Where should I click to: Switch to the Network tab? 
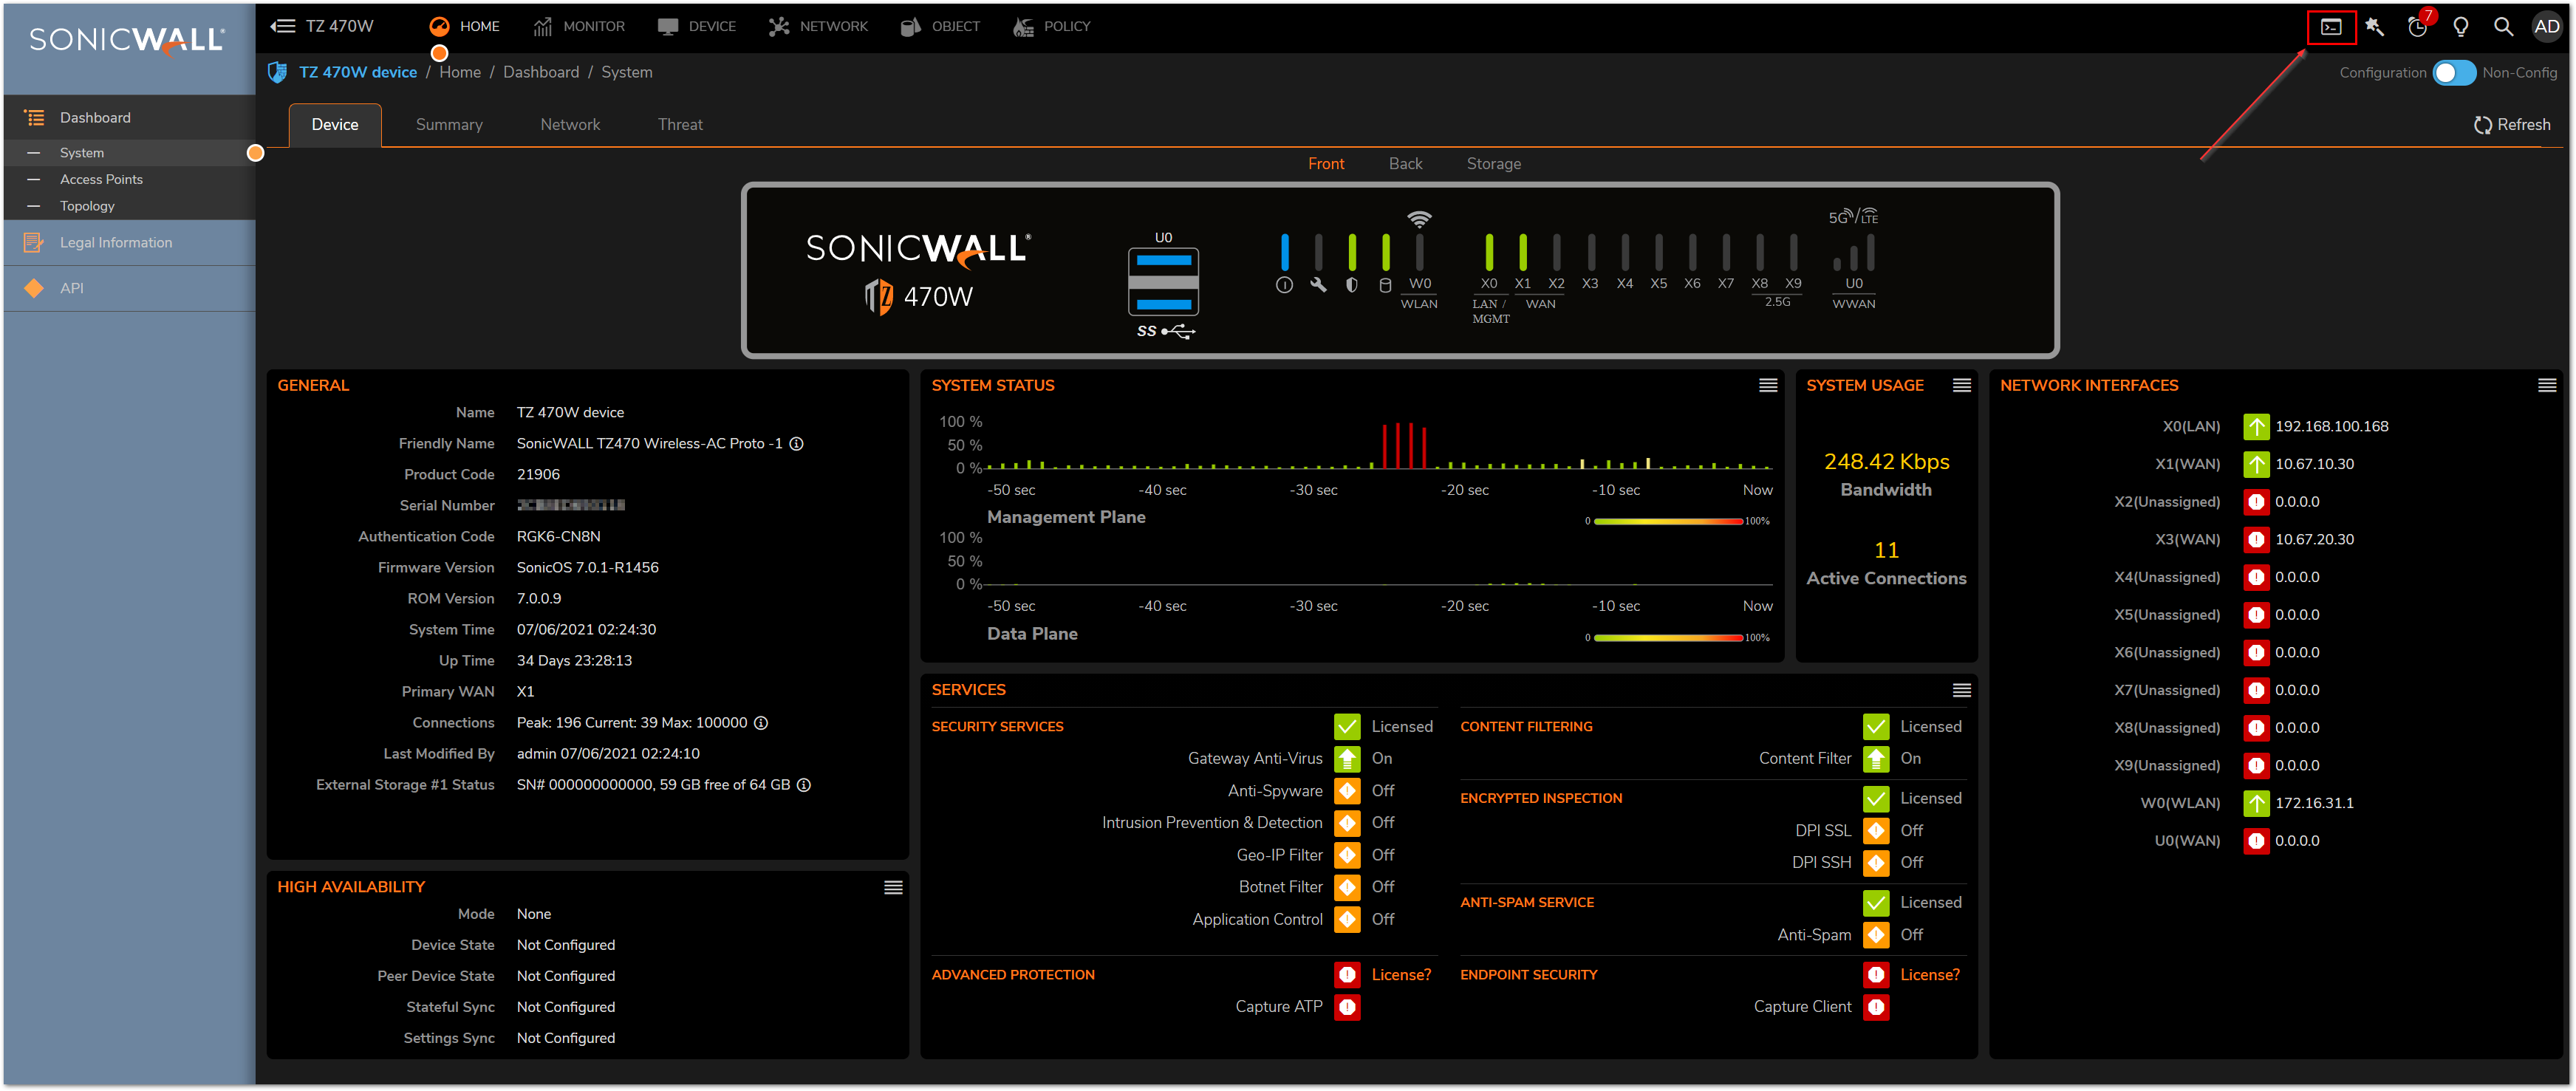click(x=570, y=125)
